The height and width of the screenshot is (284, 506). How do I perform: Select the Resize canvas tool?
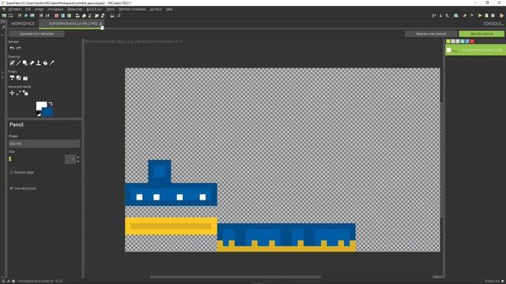[x=25, y=93]
